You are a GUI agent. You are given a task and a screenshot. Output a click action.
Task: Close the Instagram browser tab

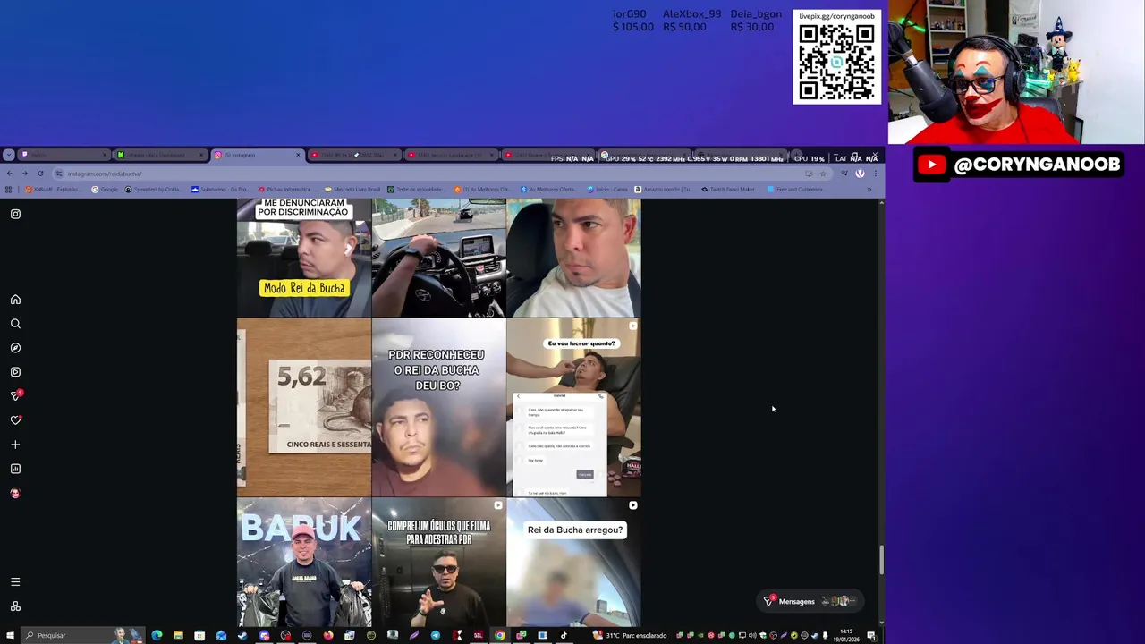298,155
